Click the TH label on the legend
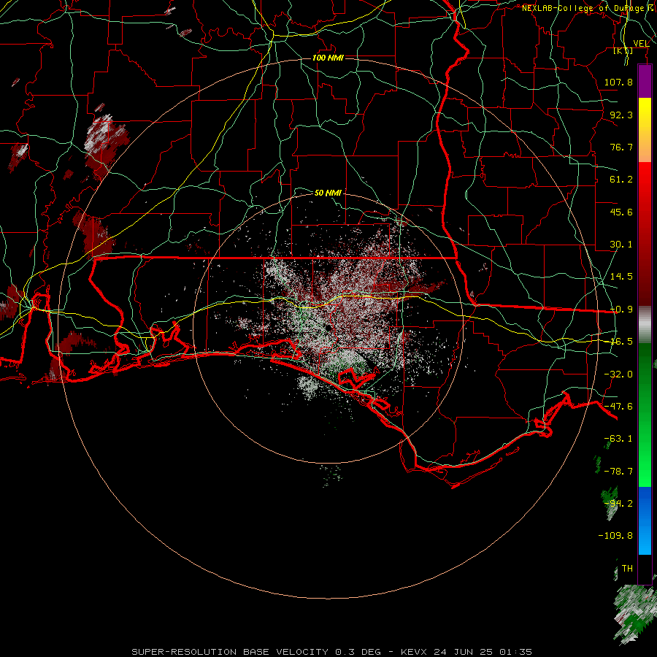The width and height of the screenshot is (657, 657). 627,569
